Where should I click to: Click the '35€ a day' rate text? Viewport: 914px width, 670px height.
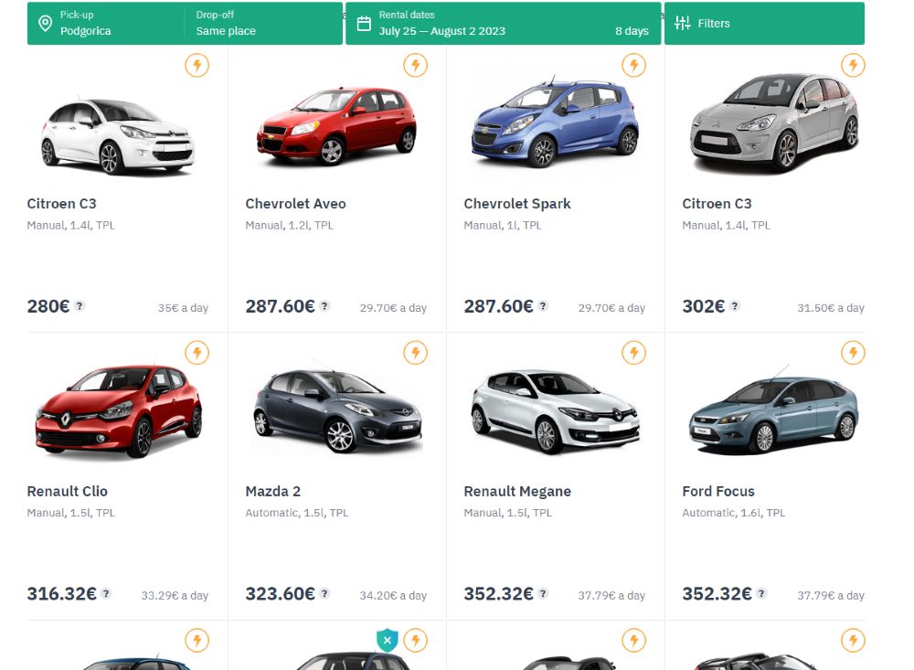(183, 308)
